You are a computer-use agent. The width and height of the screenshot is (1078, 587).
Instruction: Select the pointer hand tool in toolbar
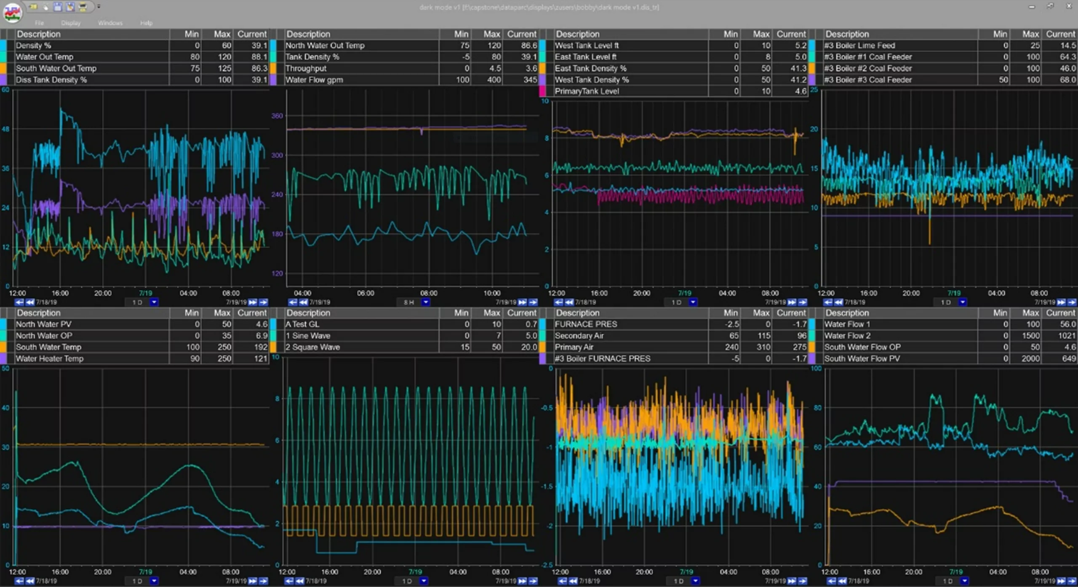pyautogui.click(x=46, y=7)
